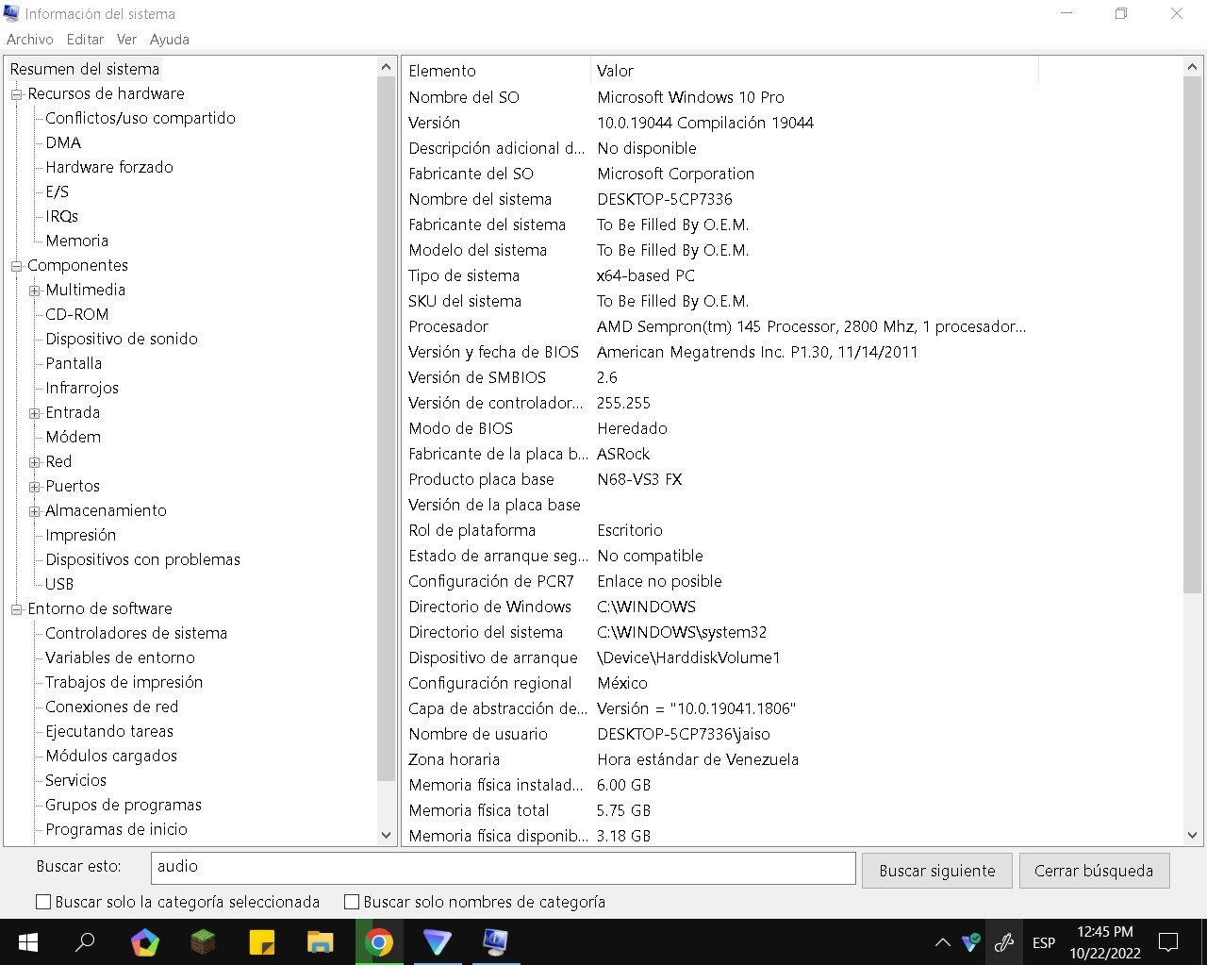Open the Ver menu
Viewport: 1207px width, 965px height.
tap(126, 40)
